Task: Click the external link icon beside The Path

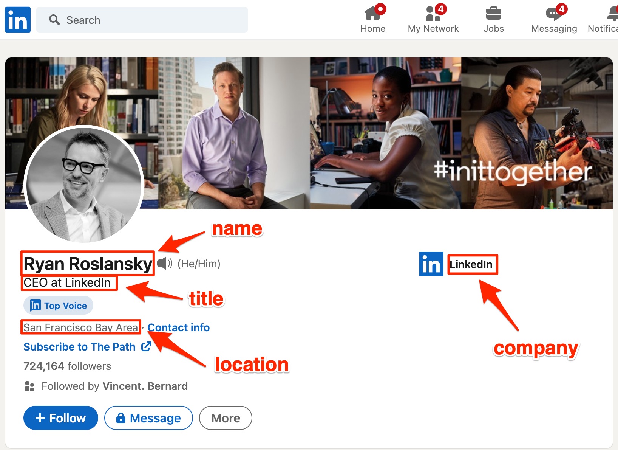Action: point(146,346)
